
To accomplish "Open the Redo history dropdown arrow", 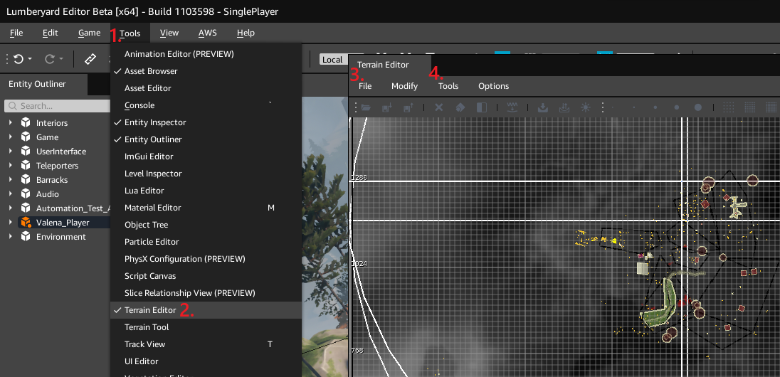I will 61,59.
